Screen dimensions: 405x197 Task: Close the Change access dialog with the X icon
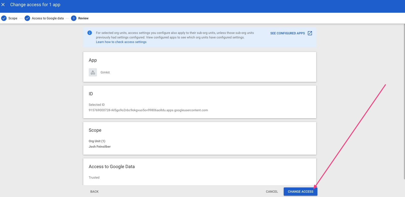3,5
